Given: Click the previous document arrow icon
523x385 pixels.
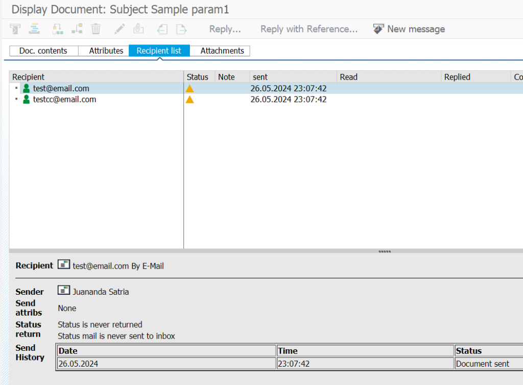Looking at the screenshot, I should click(x=162, y=29).
